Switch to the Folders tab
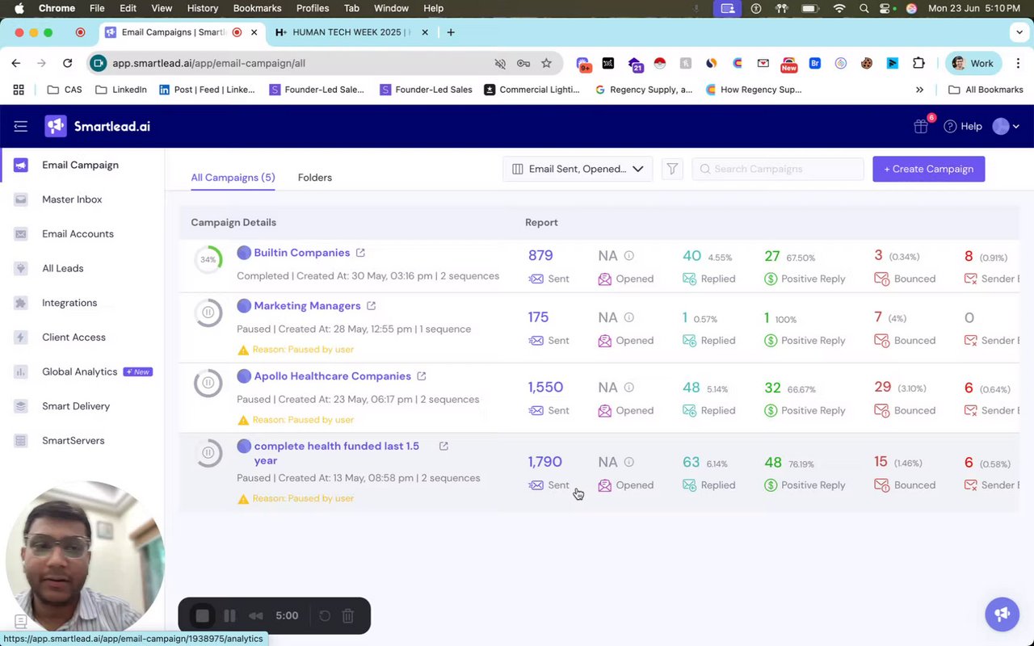The height and width of the screenshot is (646, 1034). 315,178
